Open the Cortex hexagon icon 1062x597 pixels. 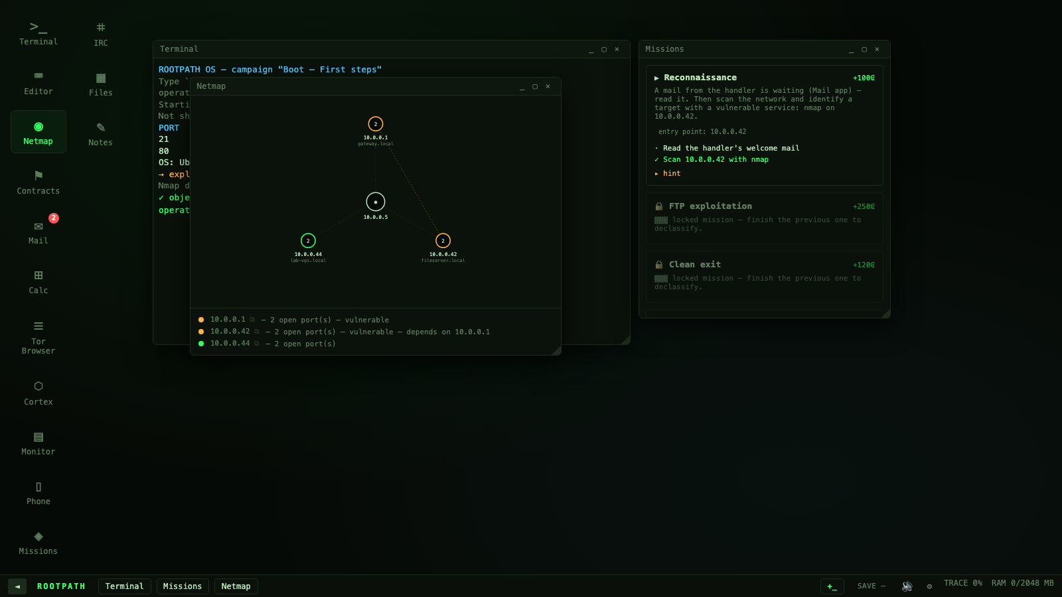pos(38,393)
